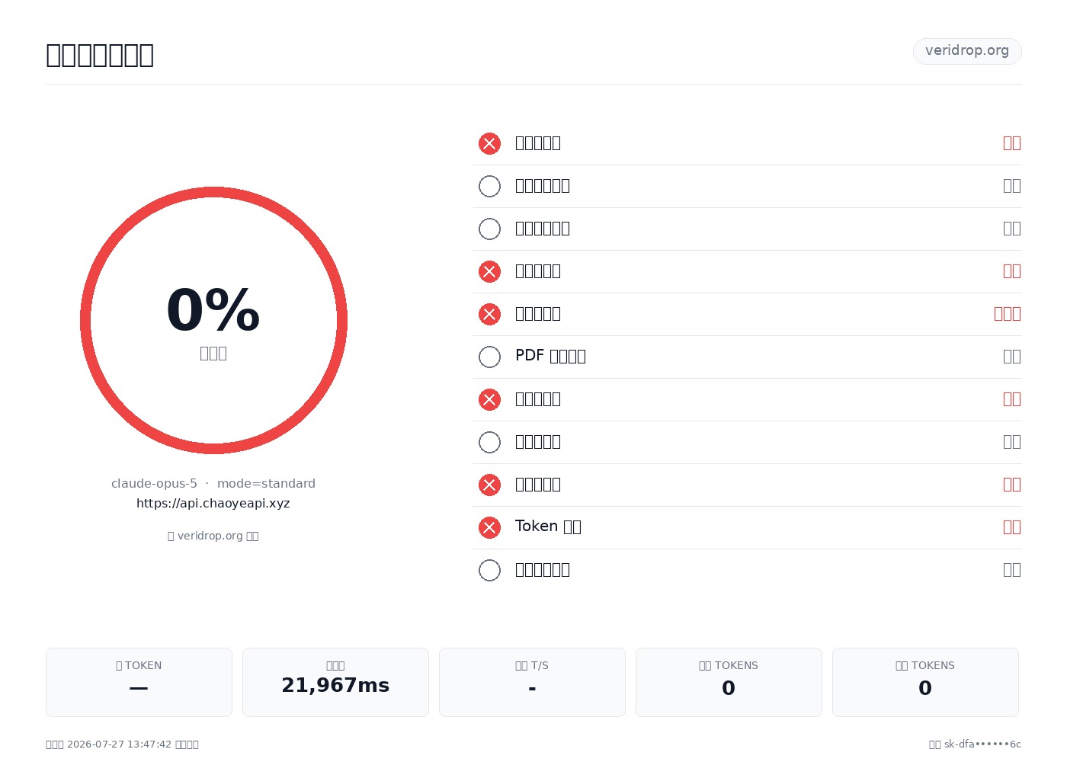Click the red X icon on the Token row
1067x762 pixels.
[489, 527]
